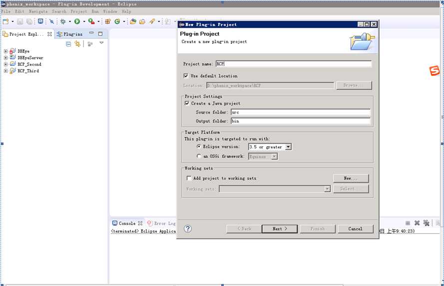
Task: Click Remove All Terminated Launches icon
Action: 426,223
